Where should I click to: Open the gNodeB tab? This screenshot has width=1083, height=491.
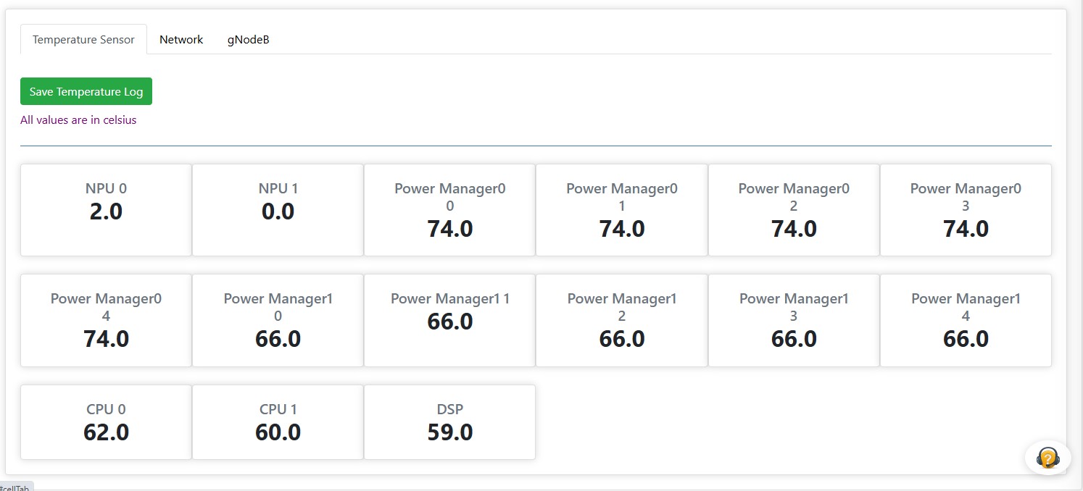(x=248, y=39)
